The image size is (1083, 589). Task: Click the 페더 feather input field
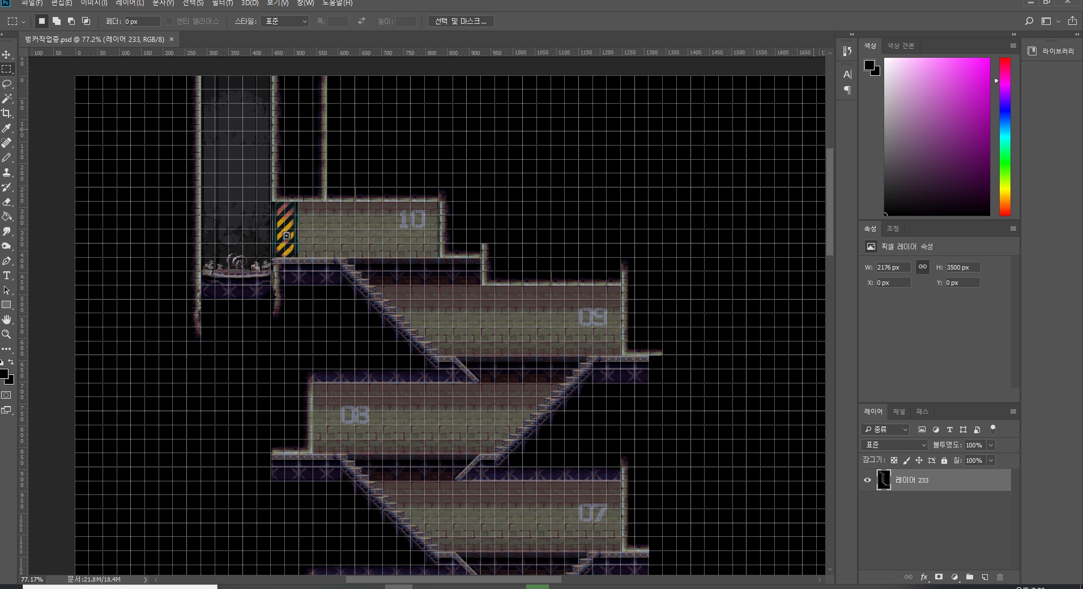click(142, 21)
